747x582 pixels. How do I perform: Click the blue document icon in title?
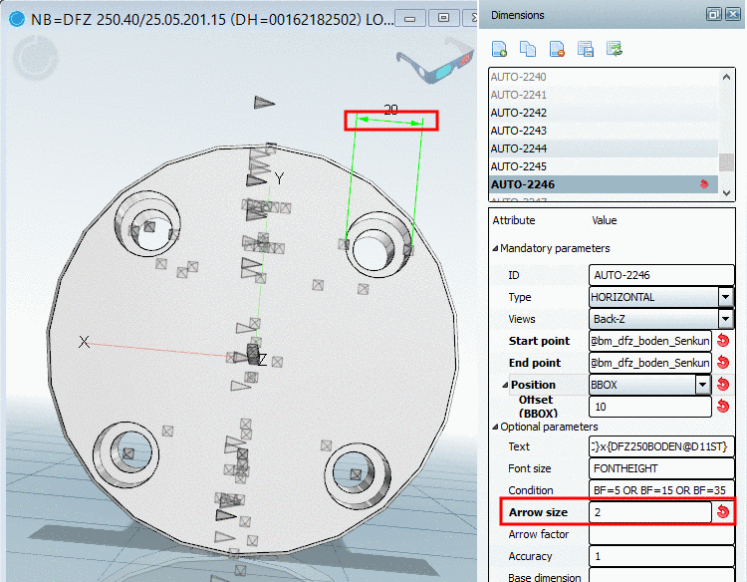tap(17, 19)
